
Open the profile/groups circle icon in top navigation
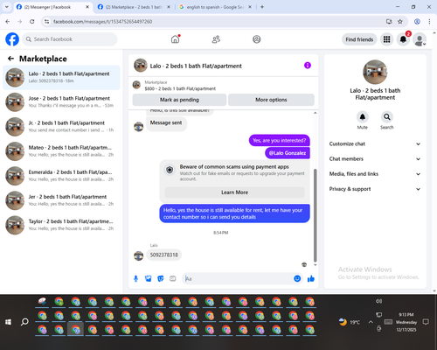click(257, 39)
